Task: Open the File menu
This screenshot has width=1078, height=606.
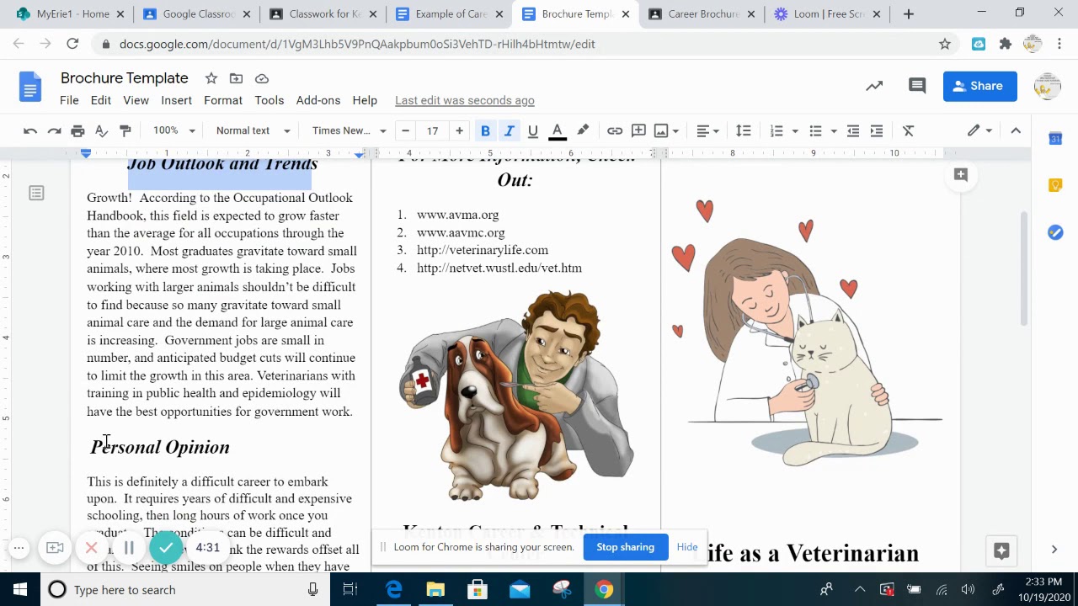Action: (x=69, y=100)
